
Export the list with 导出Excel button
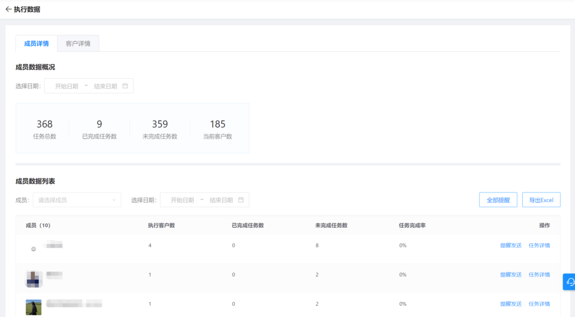pos(541,200)
